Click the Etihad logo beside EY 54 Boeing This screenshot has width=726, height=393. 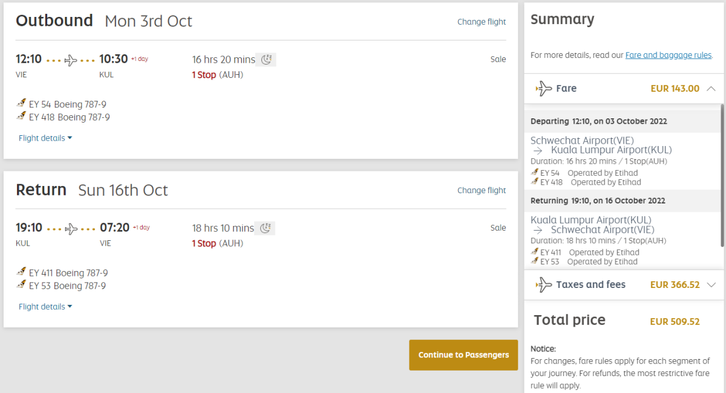[x=22, y=104]
